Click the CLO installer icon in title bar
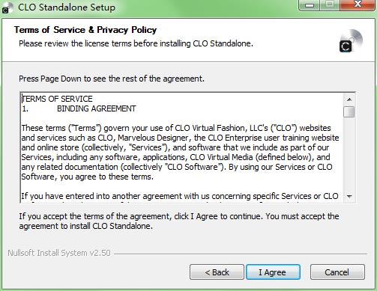Screen dimensions: 377x291 [7, 7]
